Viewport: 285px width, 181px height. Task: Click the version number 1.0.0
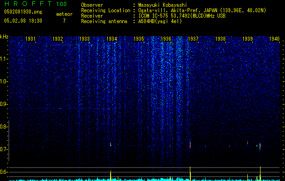[61, 4]
